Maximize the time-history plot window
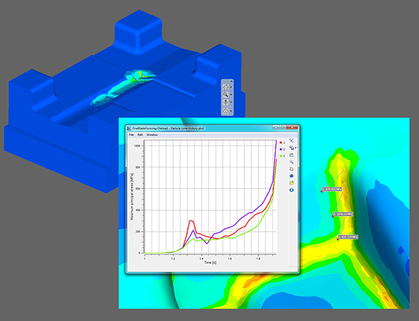This screenshot has width=419, height=321. [283, 128]
